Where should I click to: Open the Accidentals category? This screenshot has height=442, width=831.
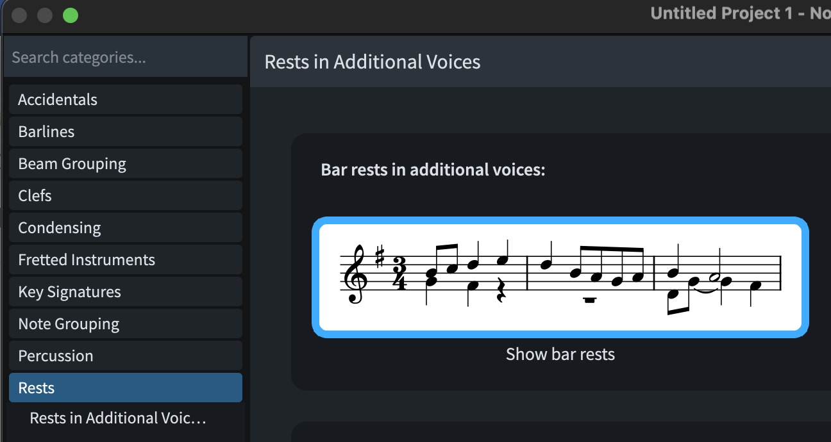click(126, 99)
